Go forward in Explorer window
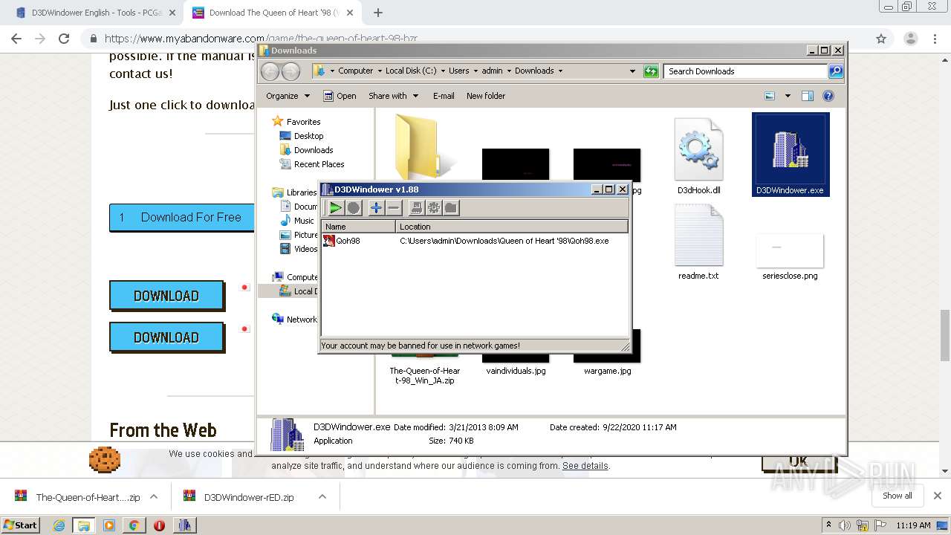Viewport: 951px width, 535px height. click(x=291, y=71)
